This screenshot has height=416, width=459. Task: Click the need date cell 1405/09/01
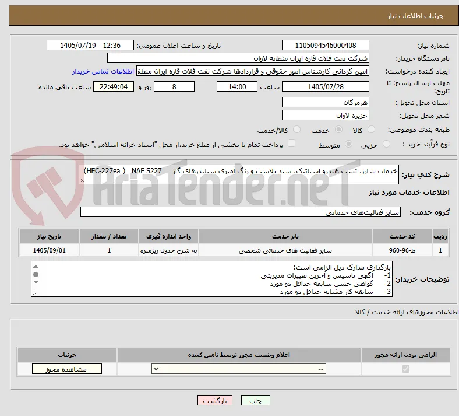pyautogui.click(x=49, y=250)
